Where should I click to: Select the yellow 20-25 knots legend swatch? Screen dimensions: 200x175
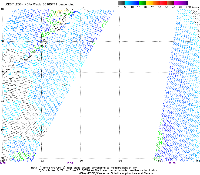149,3
